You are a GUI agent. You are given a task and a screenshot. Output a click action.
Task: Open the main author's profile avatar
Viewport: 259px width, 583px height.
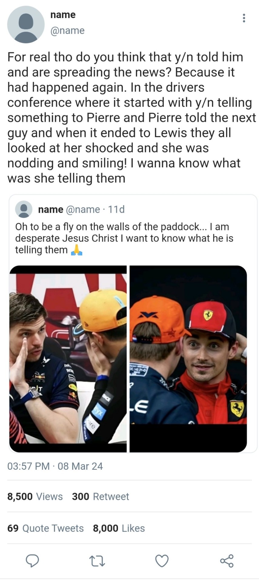26,24
